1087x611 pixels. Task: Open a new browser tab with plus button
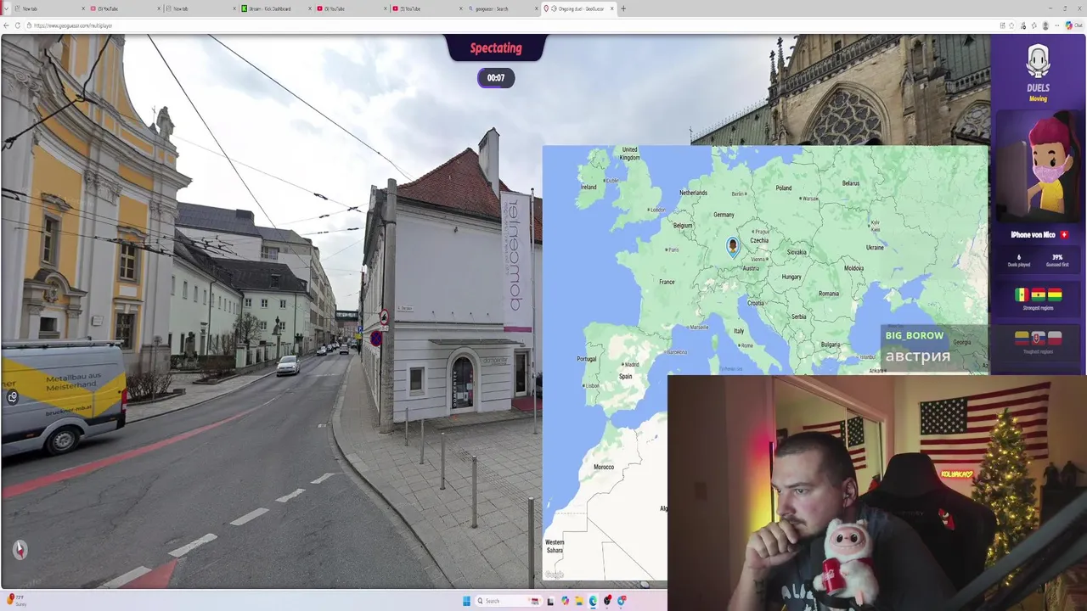tap(623, 8)
